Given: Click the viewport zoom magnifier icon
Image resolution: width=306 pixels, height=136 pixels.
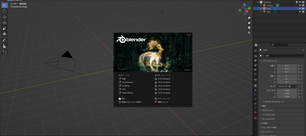Looking at the screenshot, I should coord(249,18).
